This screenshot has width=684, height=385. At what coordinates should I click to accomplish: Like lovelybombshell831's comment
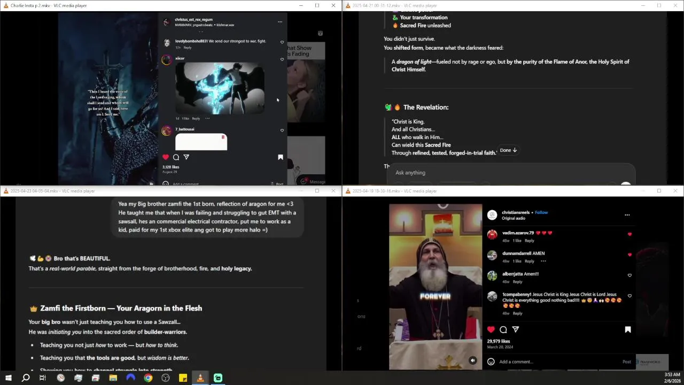[282, 42]
